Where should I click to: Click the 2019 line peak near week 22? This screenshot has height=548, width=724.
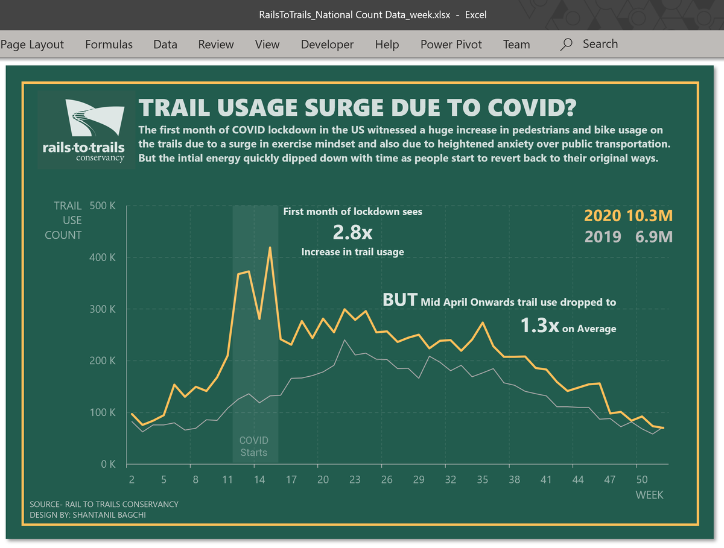[344, 341]
